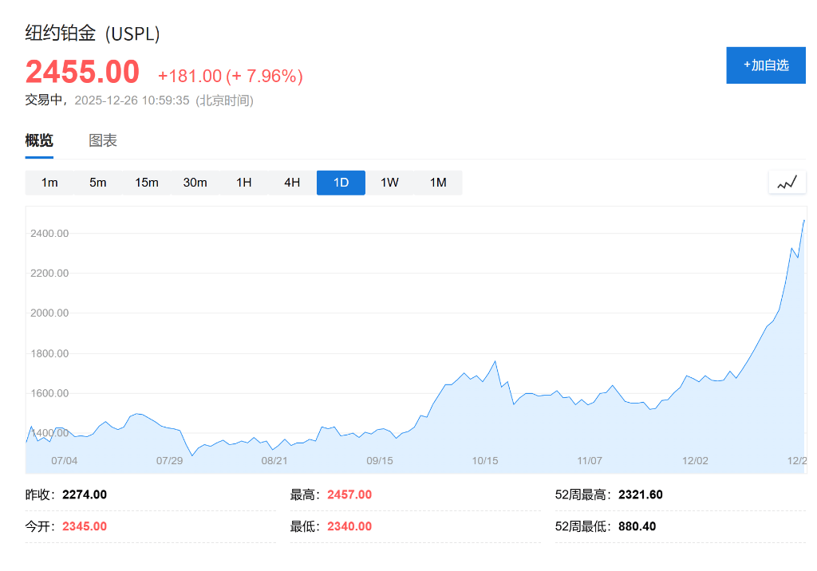The width and height of the screenshot is (817, 571).
Task: Pick the 4H chart period
Action: point(292,183)
